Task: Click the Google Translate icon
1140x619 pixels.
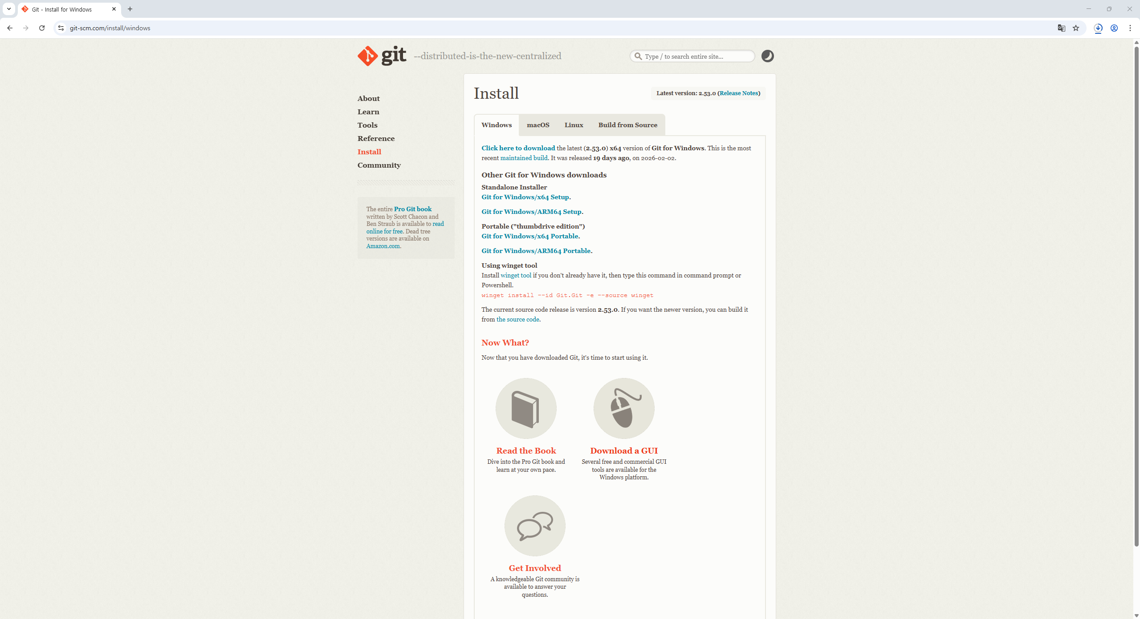Action: (1062, 28)
